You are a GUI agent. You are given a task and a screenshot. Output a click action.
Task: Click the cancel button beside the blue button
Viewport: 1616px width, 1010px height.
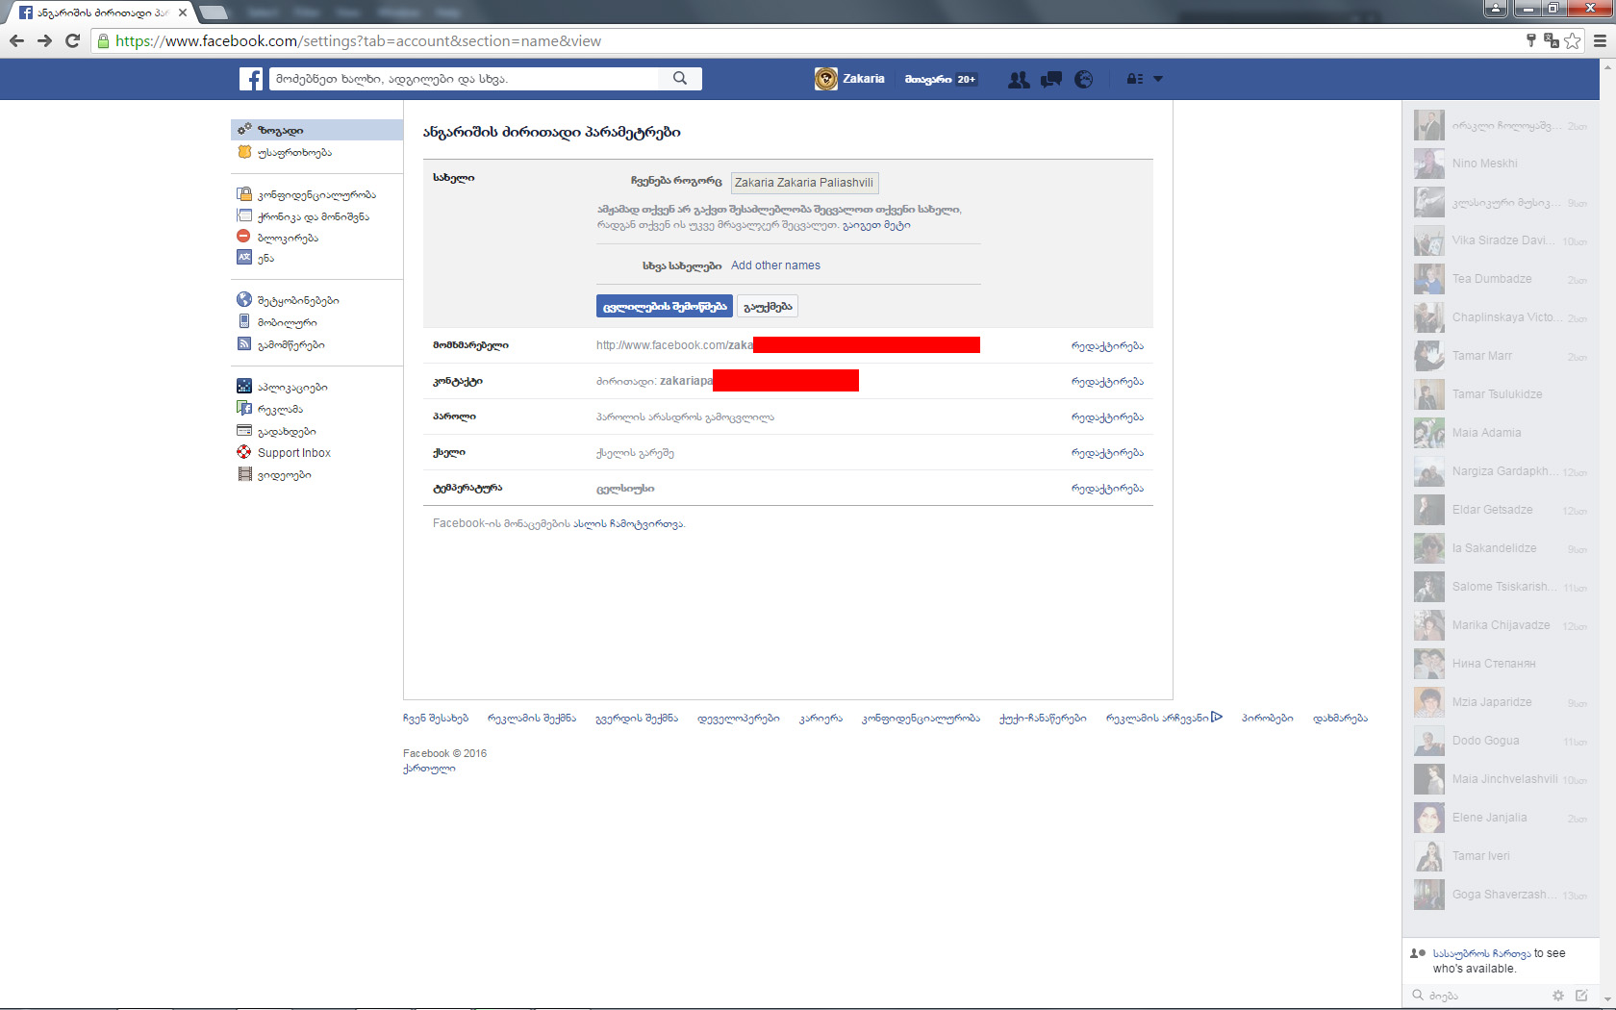click(x=768, y=306)
